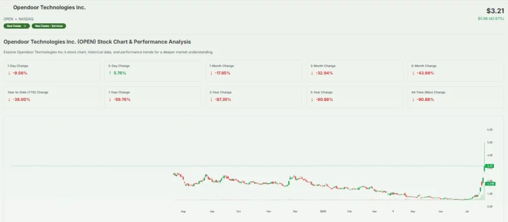Click the green 3.17 price tag on chart
508x222 pixels.
(490, 166)
